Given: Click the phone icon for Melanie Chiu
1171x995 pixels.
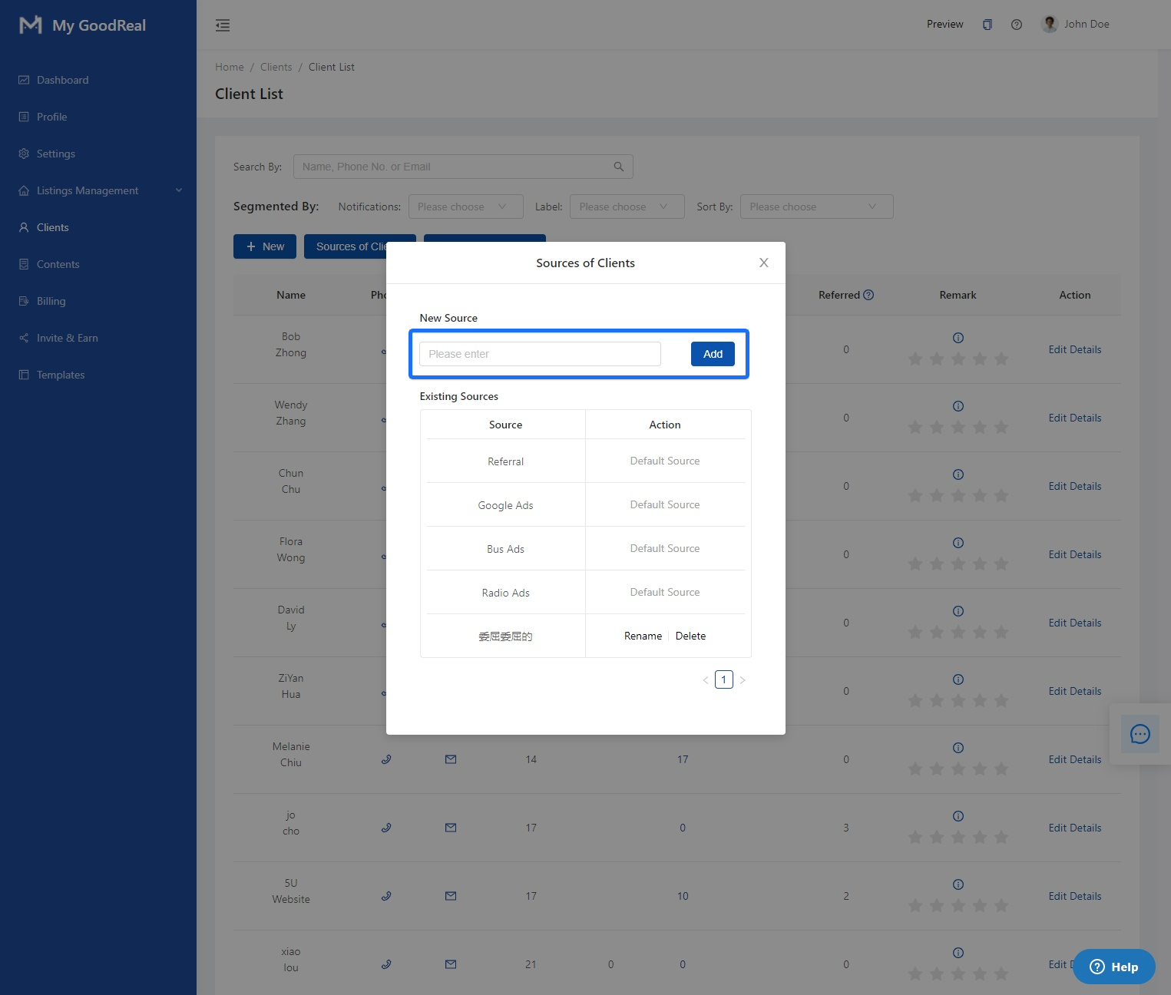Looking at the screenshot, I should coord(386,759).
